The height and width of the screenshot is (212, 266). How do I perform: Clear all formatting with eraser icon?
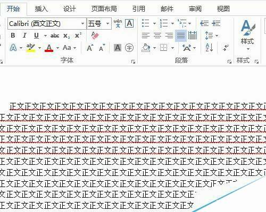(x=95, y=36)
